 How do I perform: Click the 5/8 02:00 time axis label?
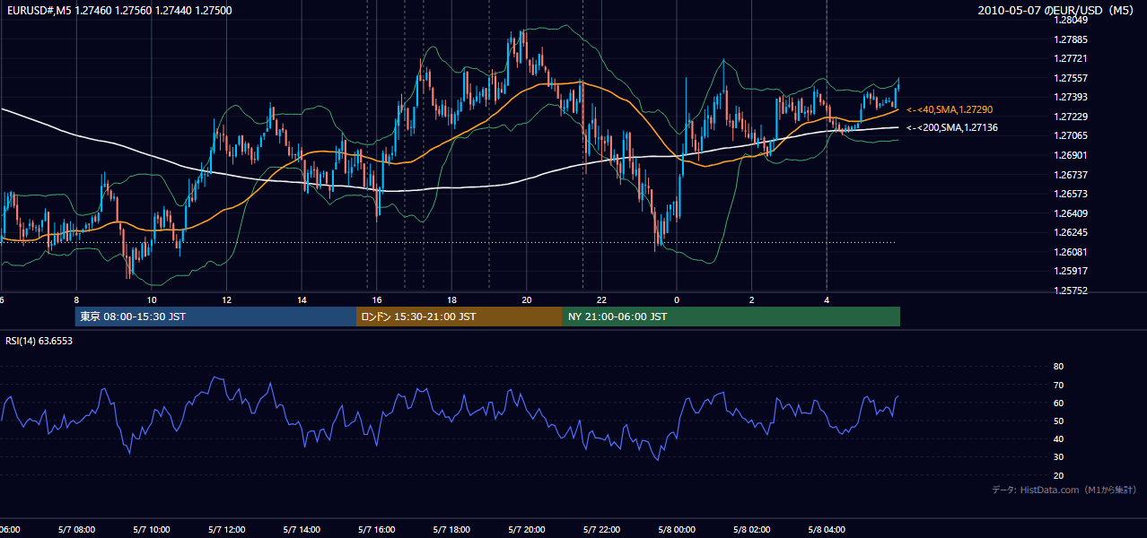coord(752,530)
